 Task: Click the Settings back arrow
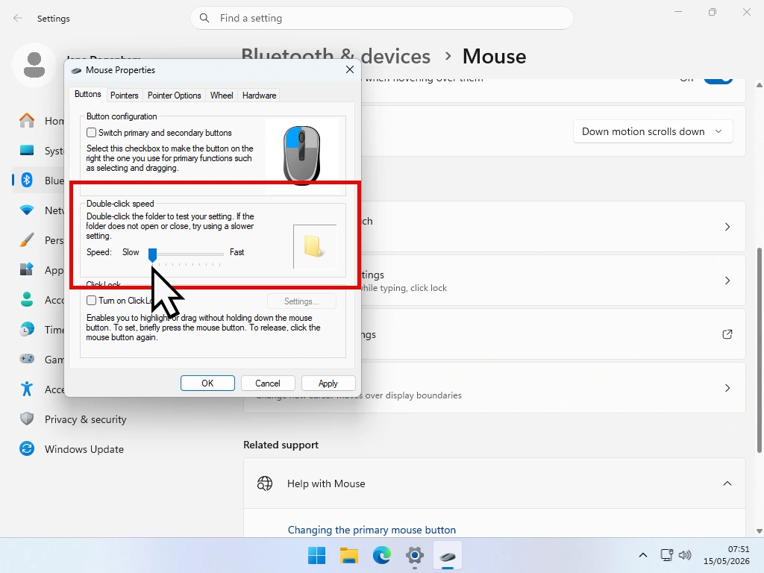click(x=18, y=18)
